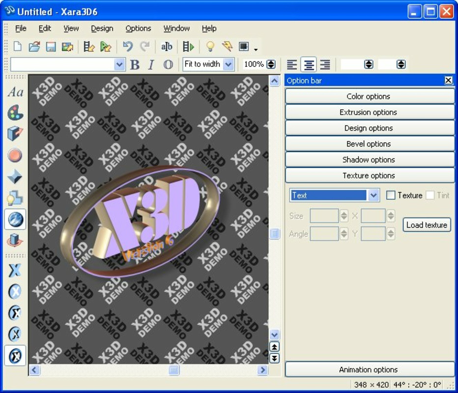Viewport: 458px width, 393px height.
Task: Open the Design menu
Action: (x=102, y=28)
